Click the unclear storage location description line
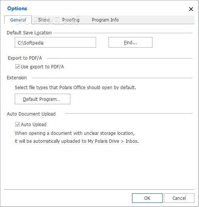This screenshot has width=199, height=207. pyautogui.click(x=75, y=133)
